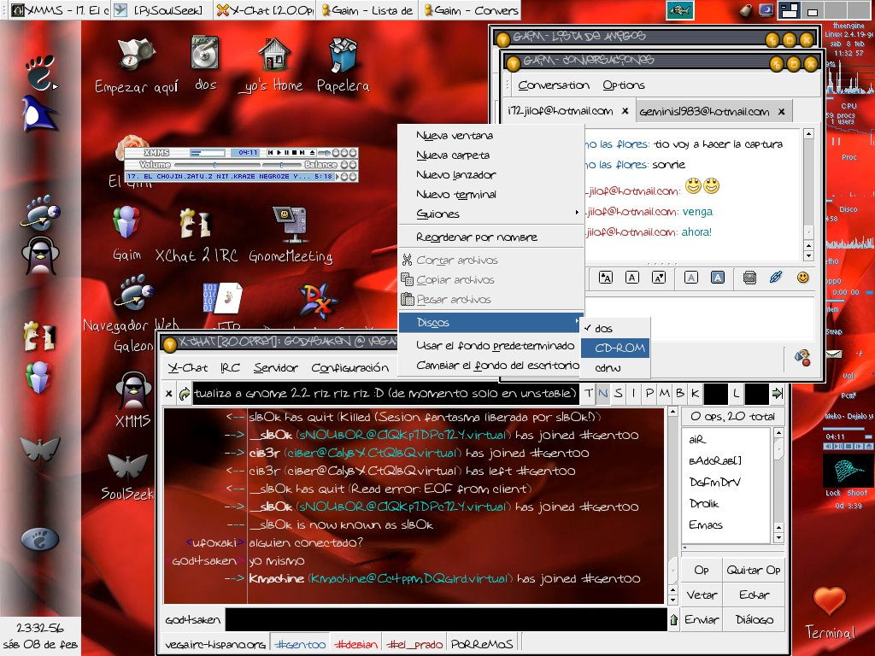Viewport: 875px width, 656px height.
Task: Select Nueva carpeta from context menu
Action: (491, 155)
